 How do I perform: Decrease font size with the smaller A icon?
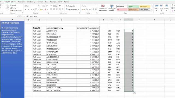tap(47, 6)
